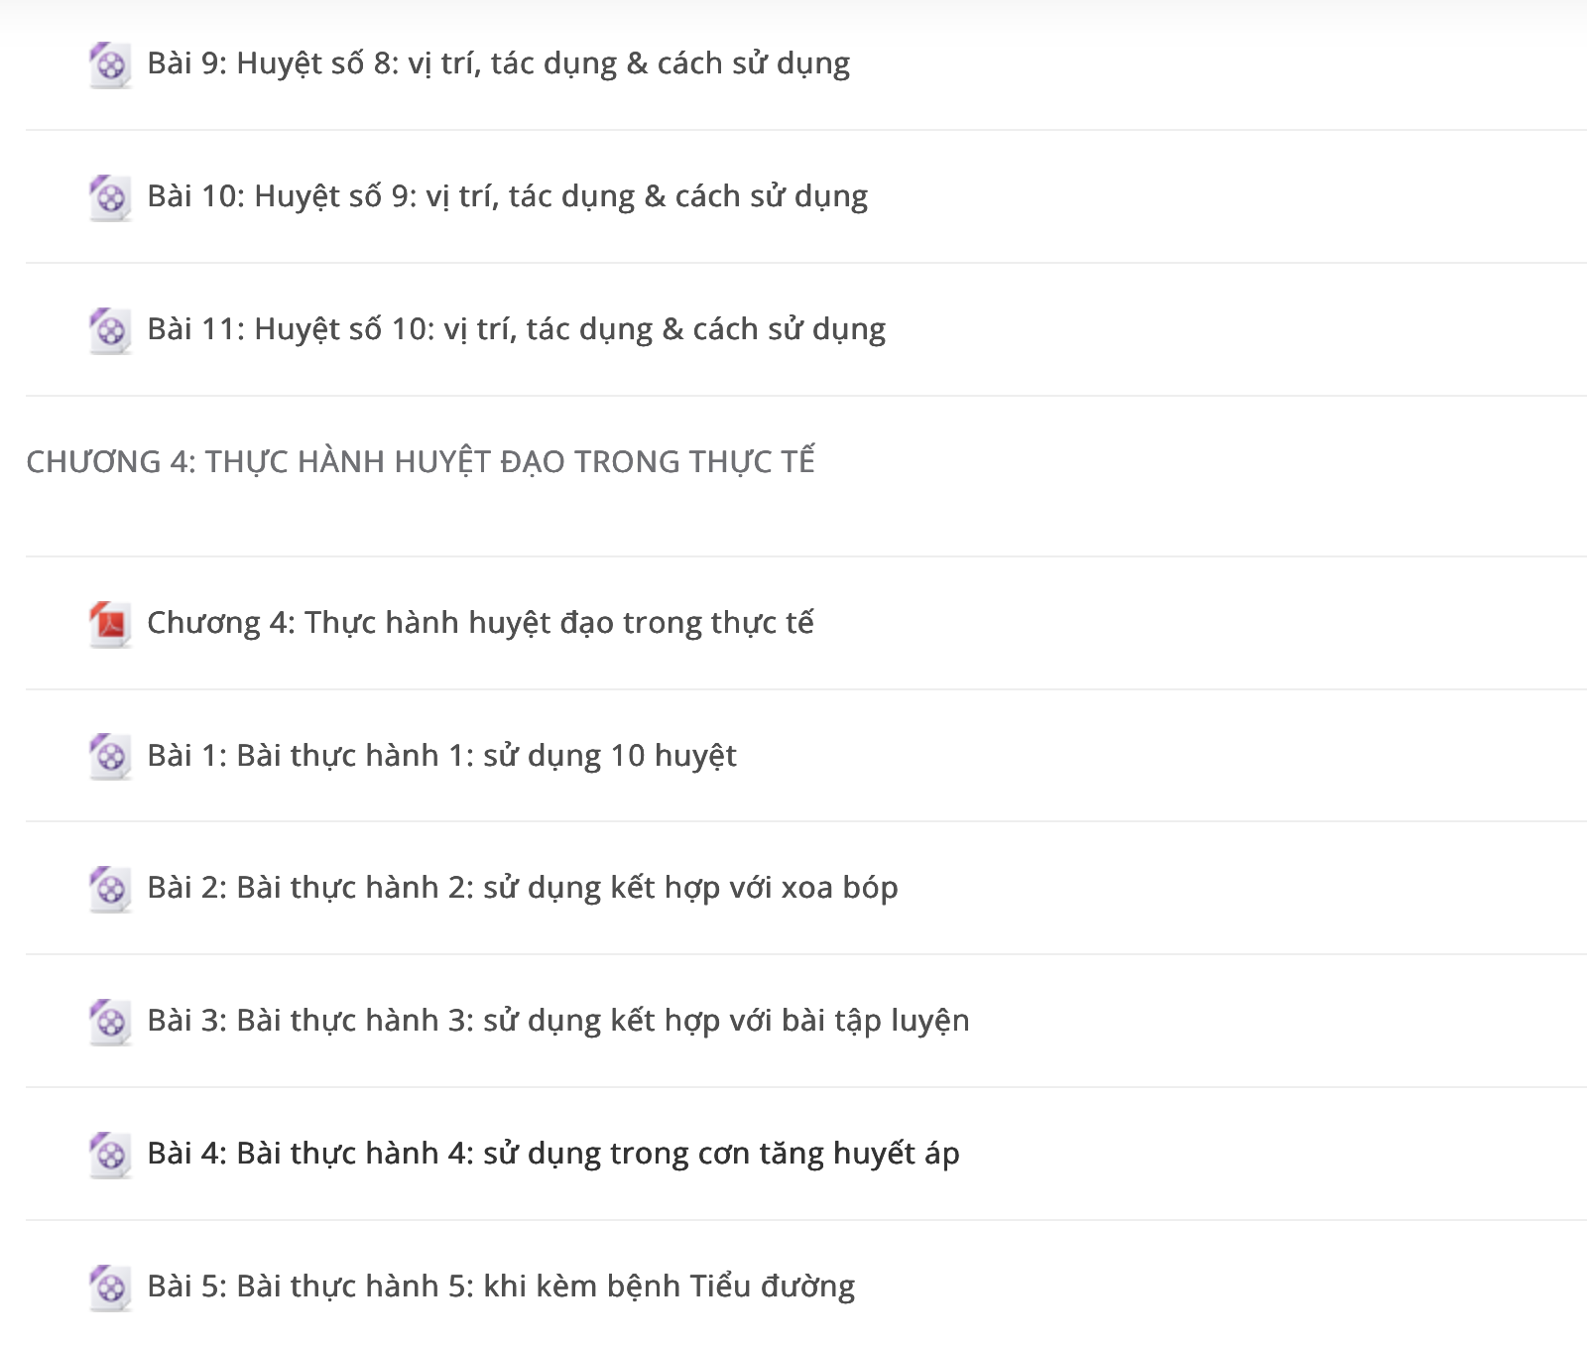Open lesson Bài 10: Huyệt số 9

[508, 196]
